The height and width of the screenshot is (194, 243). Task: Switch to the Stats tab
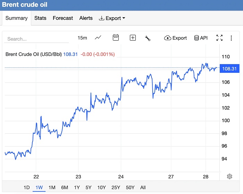(40, 18)
